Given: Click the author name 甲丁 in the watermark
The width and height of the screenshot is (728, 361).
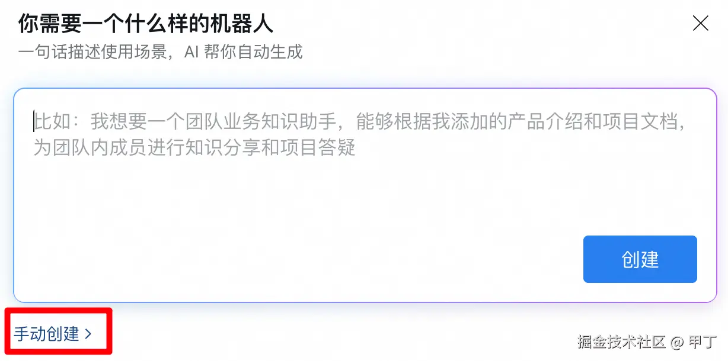Looking at the screenshot, I should click(x=703, y=341).
